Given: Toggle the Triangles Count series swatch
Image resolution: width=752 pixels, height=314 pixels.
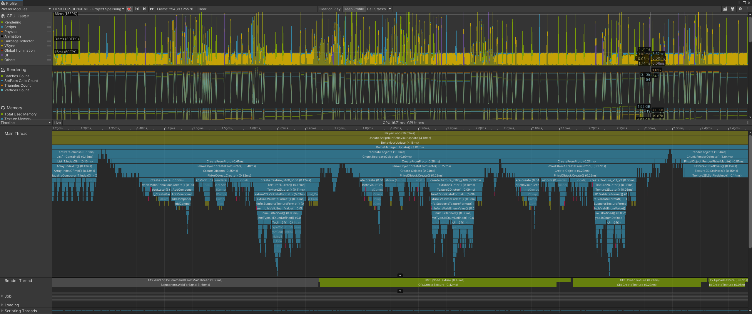Looking at the screenshot, I should click(2, 85).
